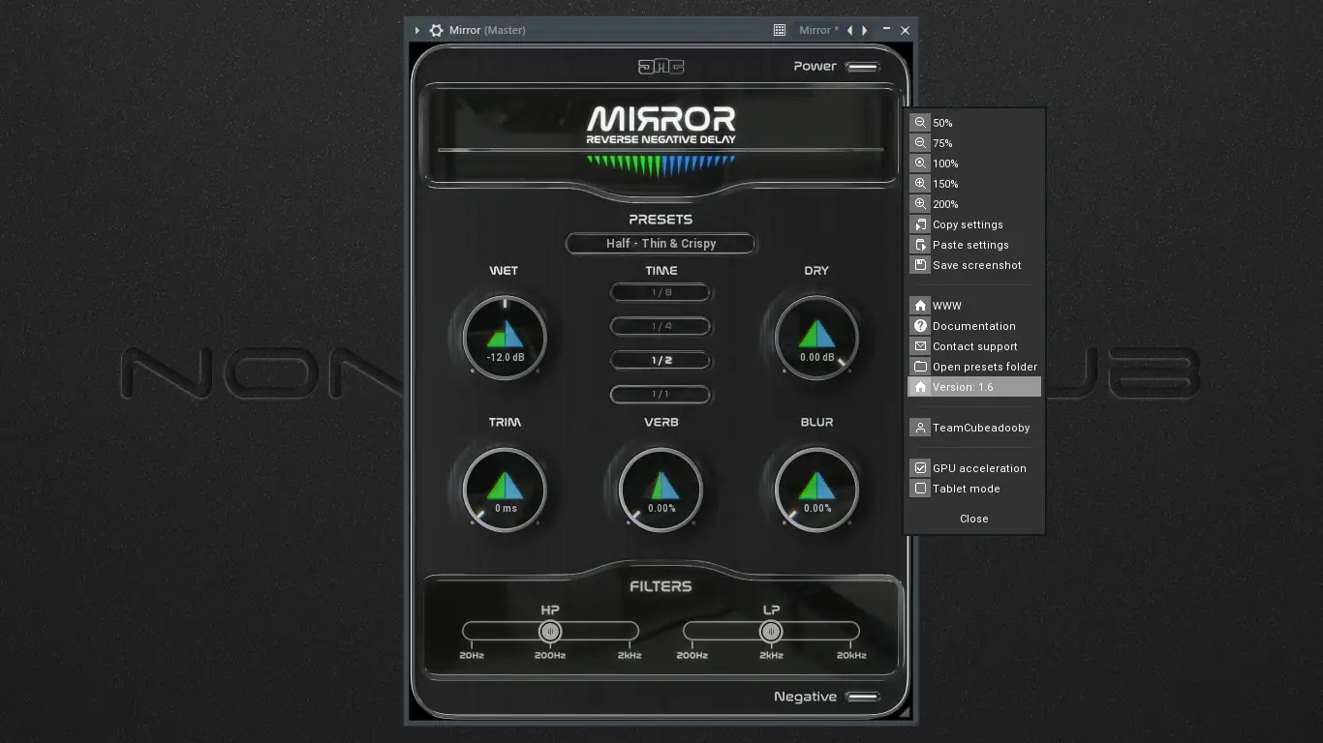The height and width of the screenshot is (743, 1323).
Task: Click the HP filter slider handle
Action: [x=550, y=632]
